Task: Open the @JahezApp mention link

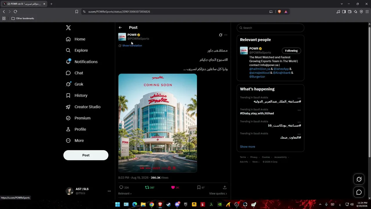Action: (x=281, y=69)
